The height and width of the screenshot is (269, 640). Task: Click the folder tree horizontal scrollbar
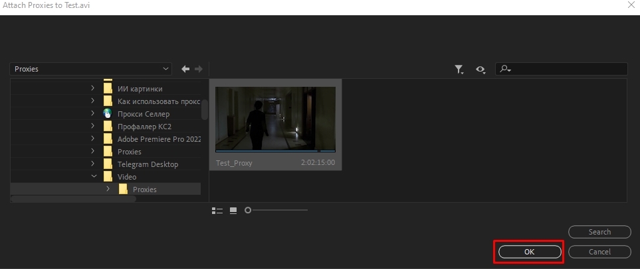[74, 199]
